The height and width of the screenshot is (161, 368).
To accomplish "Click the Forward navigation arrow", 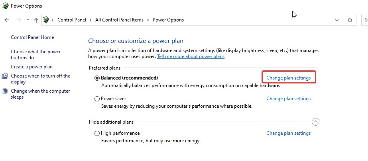I will click(19, 20).
